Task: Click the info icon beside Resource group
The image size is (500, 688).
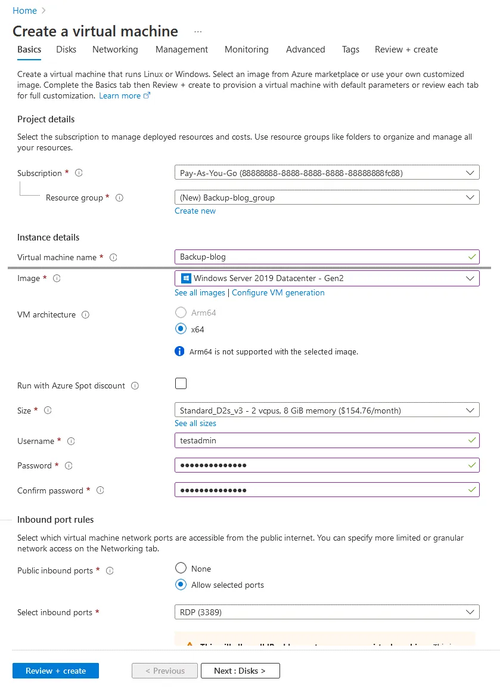Action: tap(119, 198)
